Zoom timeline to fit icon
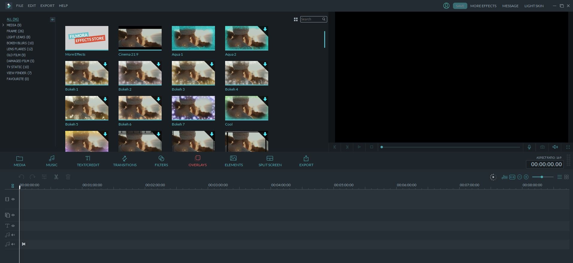The image size is (573, 263). point(512,177)
